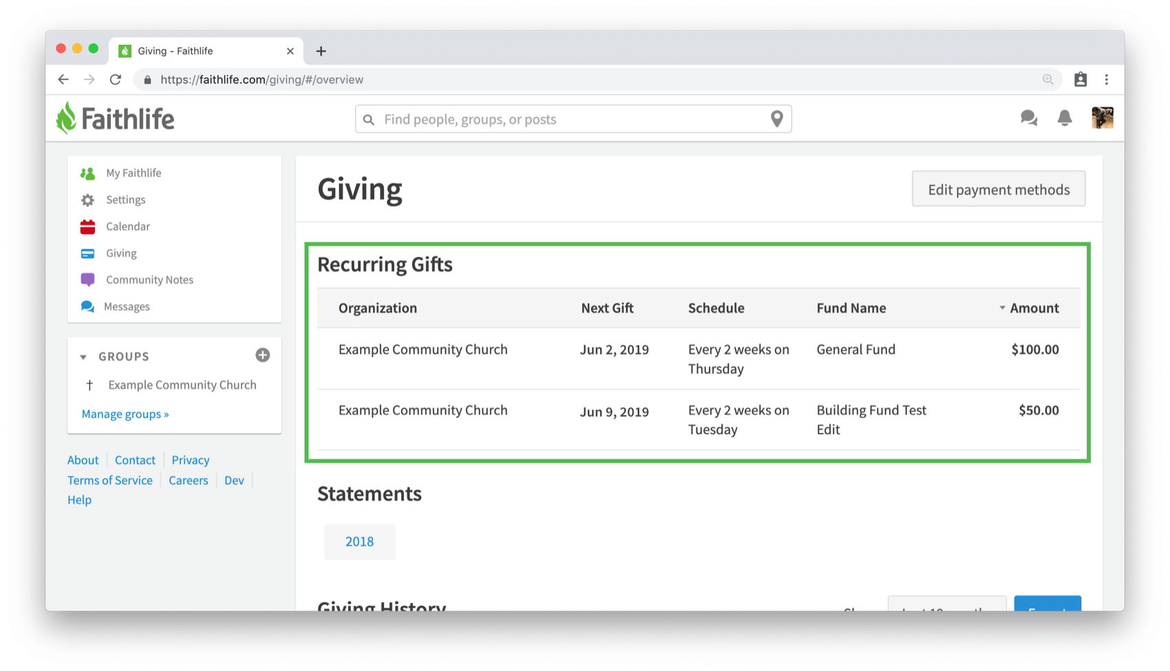Screen dimensions: 1170x671
Task: Select Example Community Church group
Action: coord(182,385)
